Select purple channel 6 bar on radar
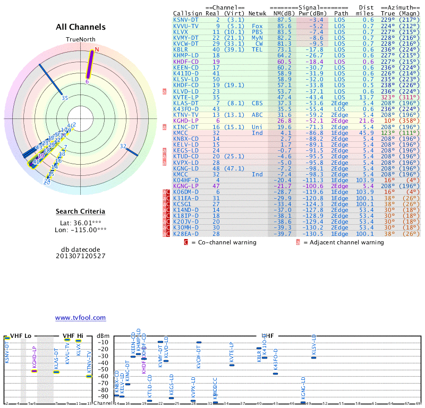This screenshot has height=408, width=425. click(91, 65)
